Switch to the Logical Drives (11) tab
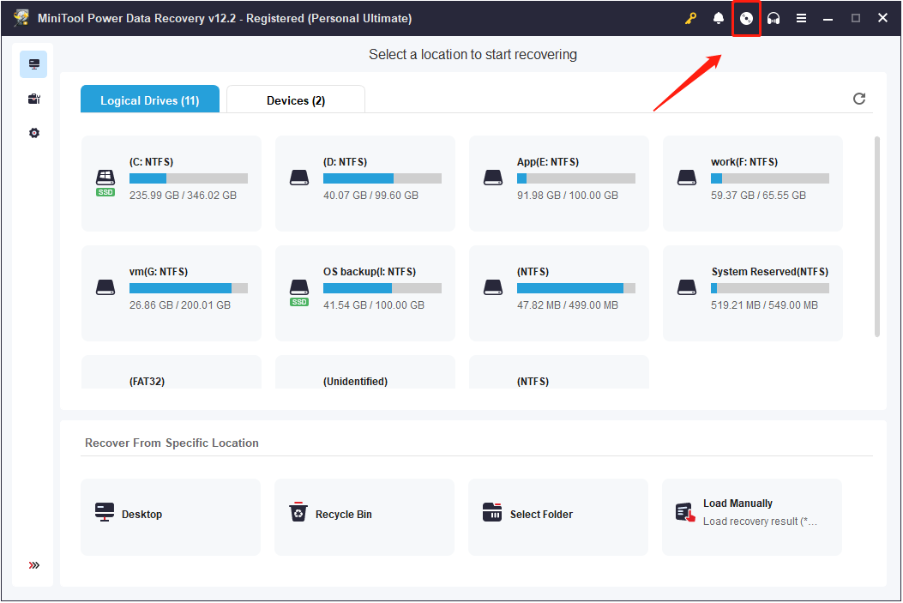903x603 pixels. [x=150, y=99]
